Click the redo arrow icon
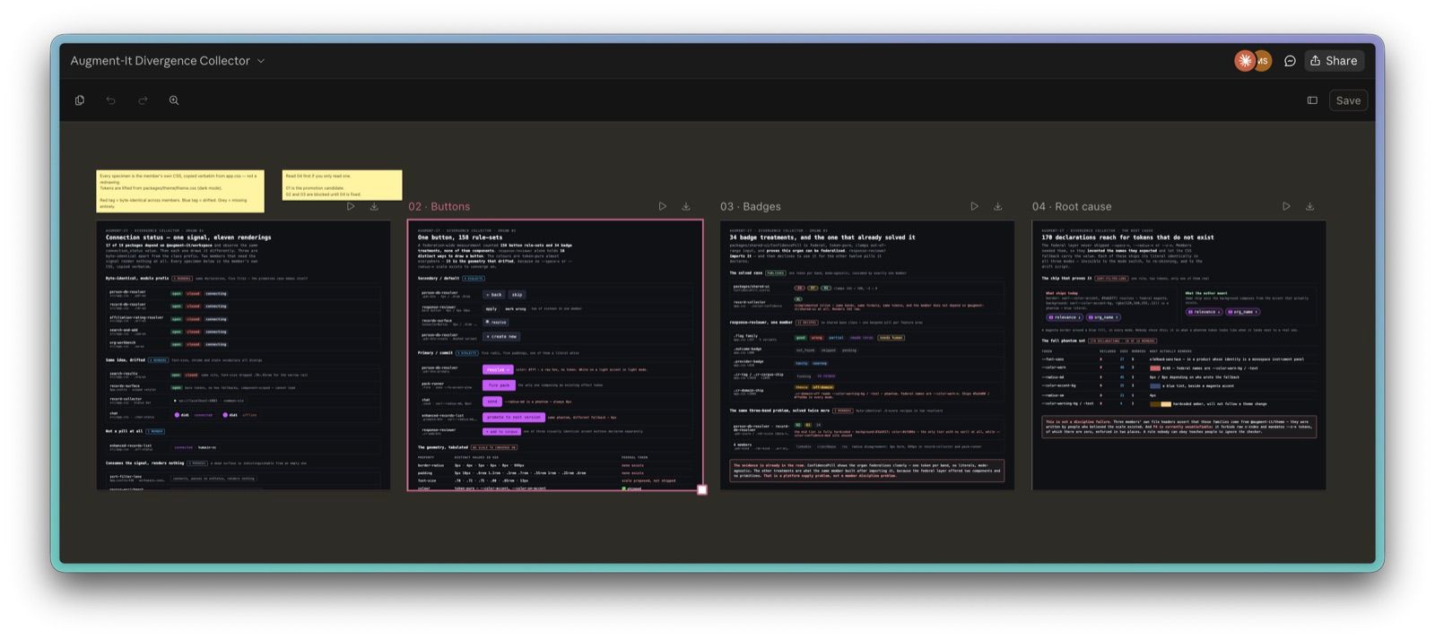The image size is (1435, 639). click(x=143, y=100)
